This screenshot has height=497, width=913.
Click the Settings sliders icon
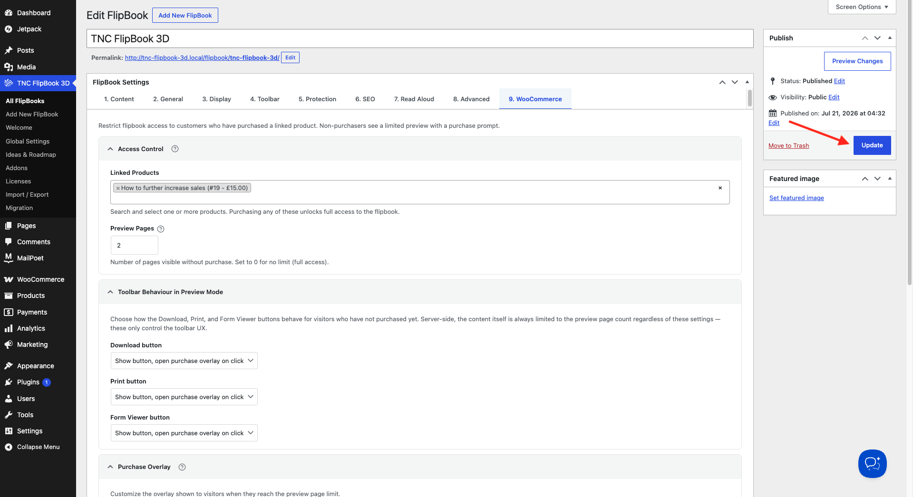[9, 431]
